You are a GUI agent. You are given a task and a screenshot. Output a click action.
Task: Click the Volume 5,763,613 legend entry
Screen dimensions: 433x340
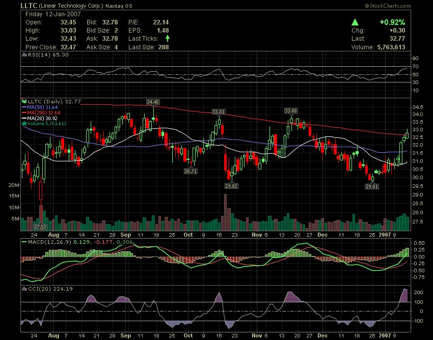pyautogui.click(x=47, y=123)
